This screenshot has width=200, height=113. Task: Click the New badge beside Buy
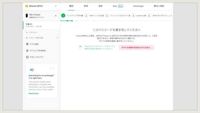coord(121,6)
